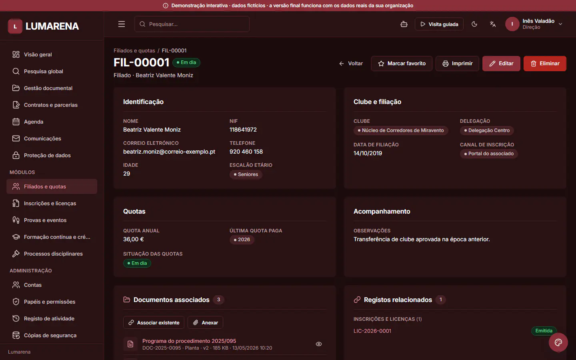Click the Delegação Centro chip
The image size is (576, 360).
coord(487,130)
